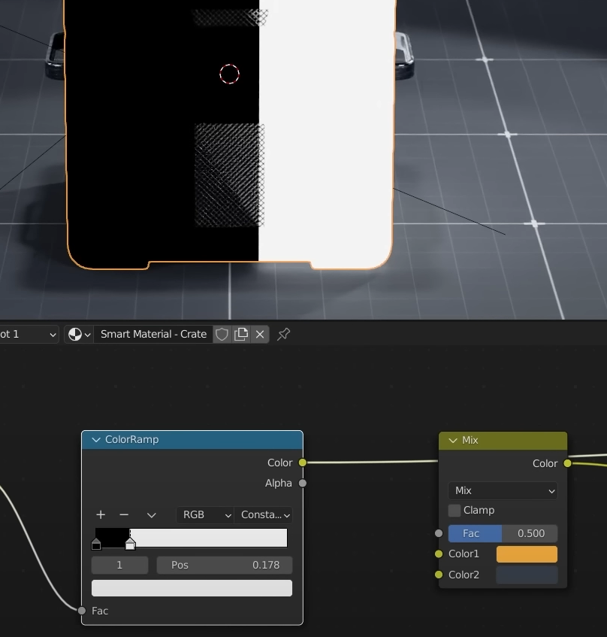Collapse the Mix node
The width and height of the screenshot is (607, 637).
tap(453, 441)
